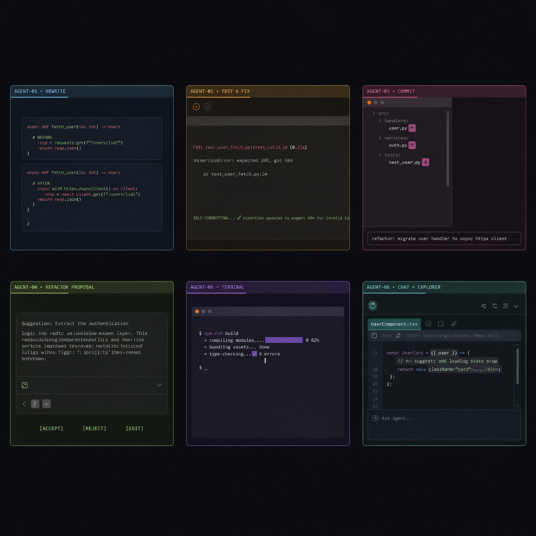Toggle the type-checking checkbox in AGENT-05
This screenshot has height=536, width=536.
[254, 354]
